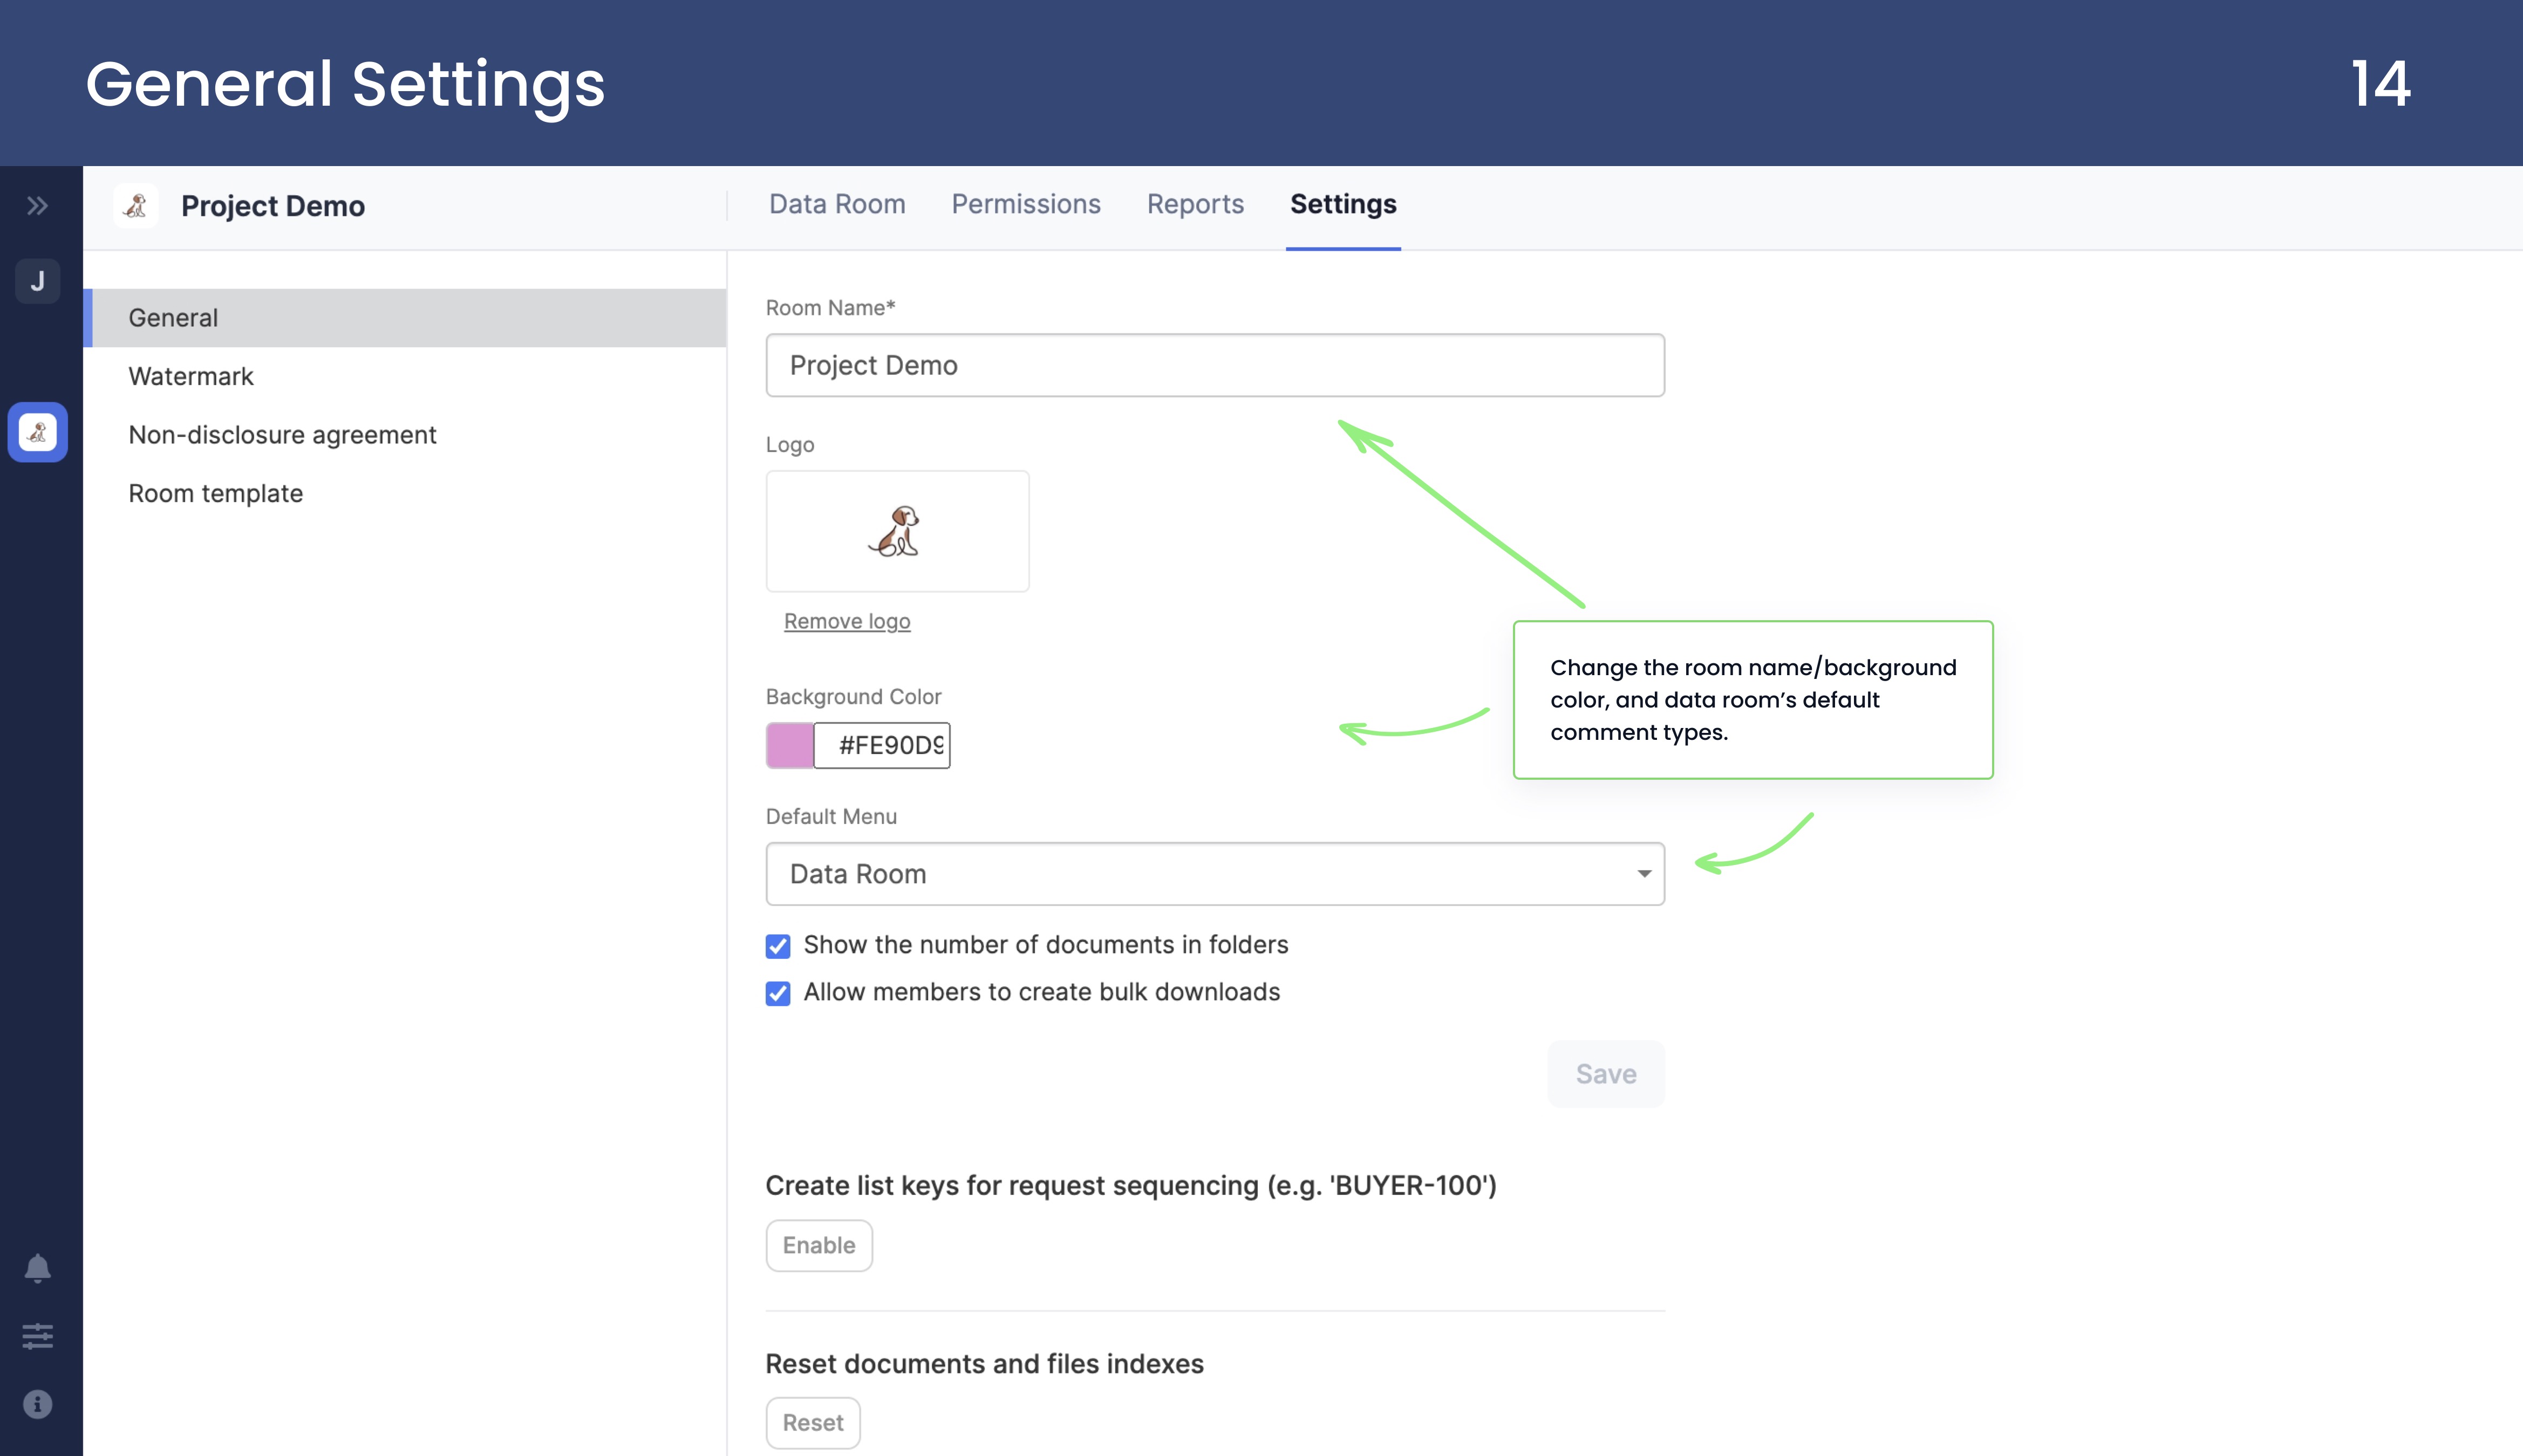Viewport: 2523px width, 1456px height.
Task: Switch to the Permissions tab
Action: tap(1025, 204)
